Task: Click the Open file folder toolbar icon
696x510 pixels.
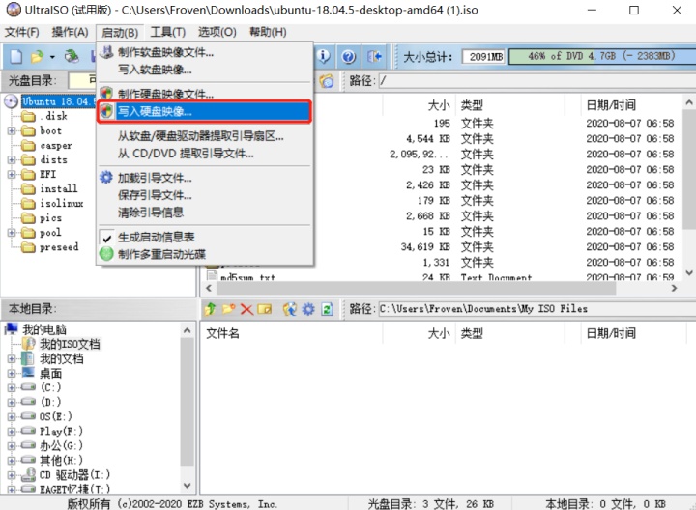Action: pos(37,56)
